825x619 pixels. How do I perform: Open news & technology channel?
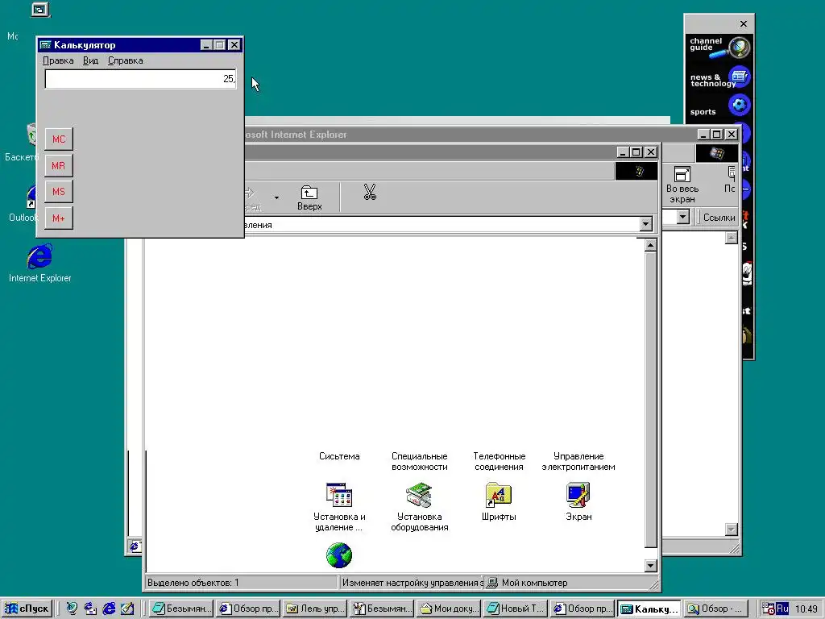(719, 78)
